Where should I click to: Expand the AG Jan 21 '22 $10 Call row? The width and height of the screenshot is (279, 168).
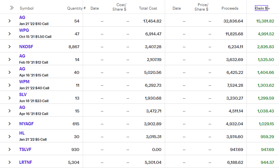pyautogui.click(x=10, y=21)
